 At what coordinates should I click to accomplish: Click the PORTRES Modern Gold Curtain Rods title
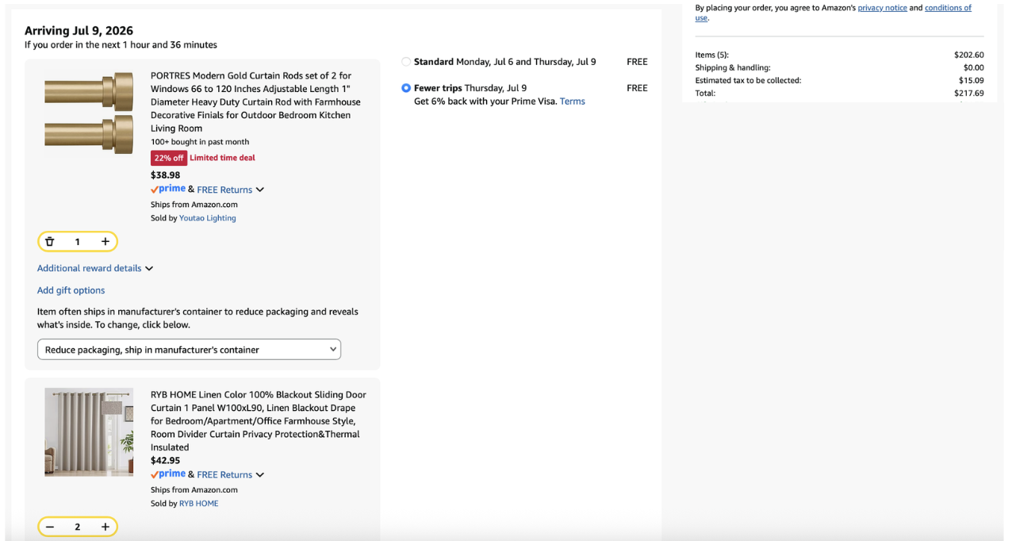point(255,102)
